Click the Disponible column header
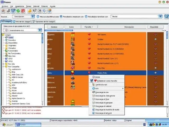The height and width of the screenshot is (127, 169). tap(155, 27)
